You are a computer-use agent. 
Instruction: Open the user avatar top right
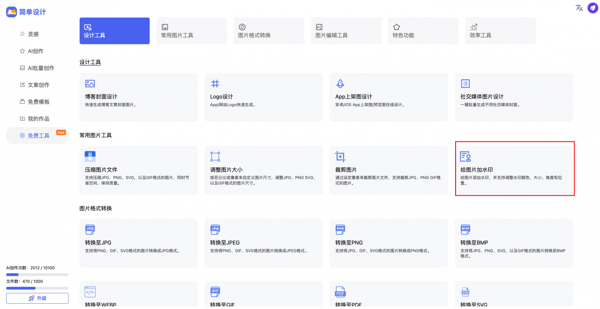point(592,8)
